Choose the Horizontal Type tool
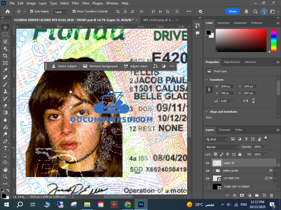Viewport: 281px width, 210px height. (5, 148)
